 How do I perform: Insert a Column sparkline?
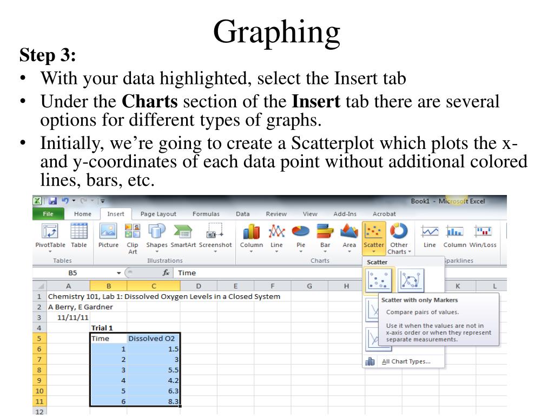[454, 236]
